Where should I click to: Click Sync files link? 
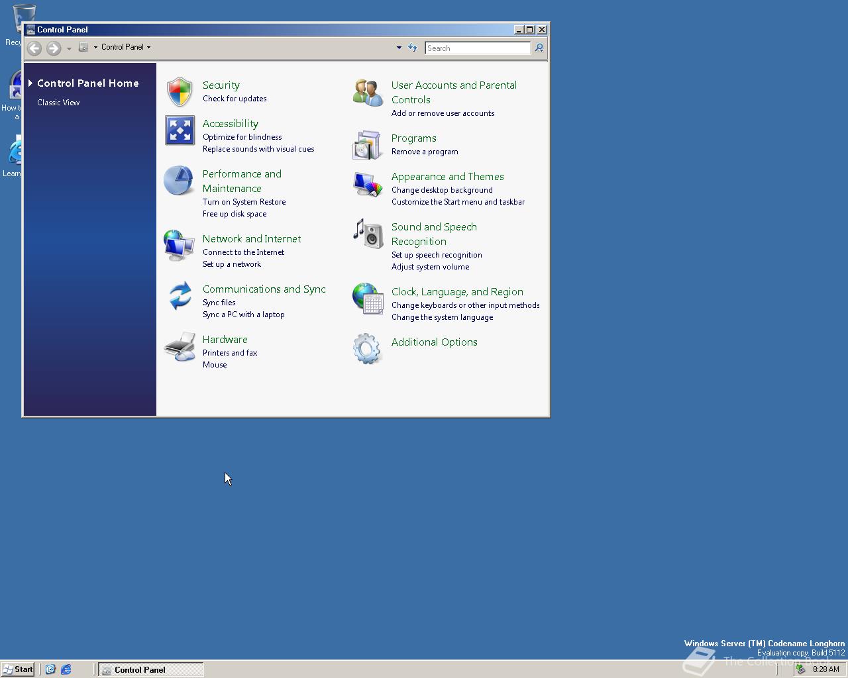tap(219, 303)
